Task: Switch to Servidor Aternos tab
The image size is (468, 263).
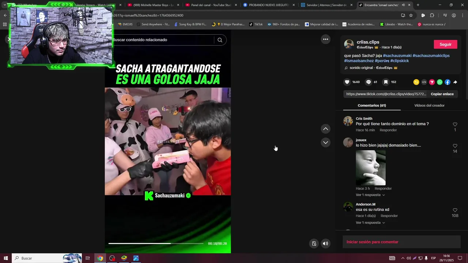Action: (326, 5)
